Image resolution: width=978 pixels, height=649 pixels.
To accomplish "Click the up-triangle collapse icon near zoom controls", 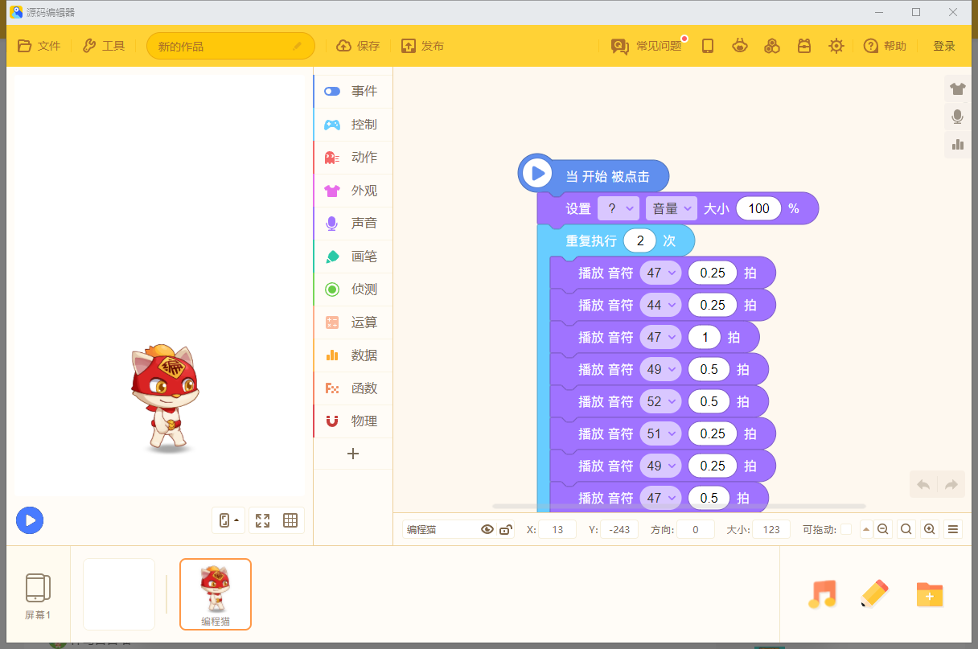I will [x=866, y=529].
